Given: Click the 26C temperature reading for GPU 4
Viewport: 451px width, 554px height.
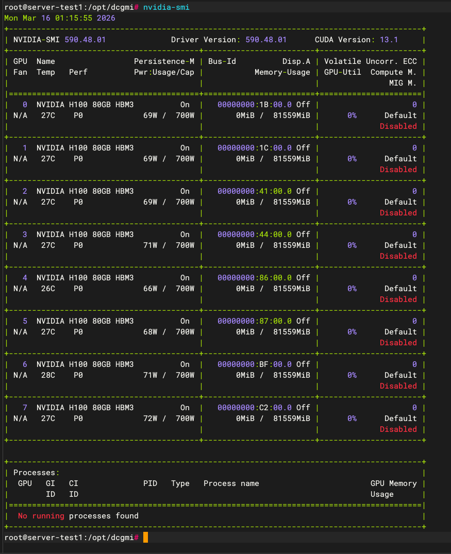Looking at the screenshot, I should [x=48, y=289].
